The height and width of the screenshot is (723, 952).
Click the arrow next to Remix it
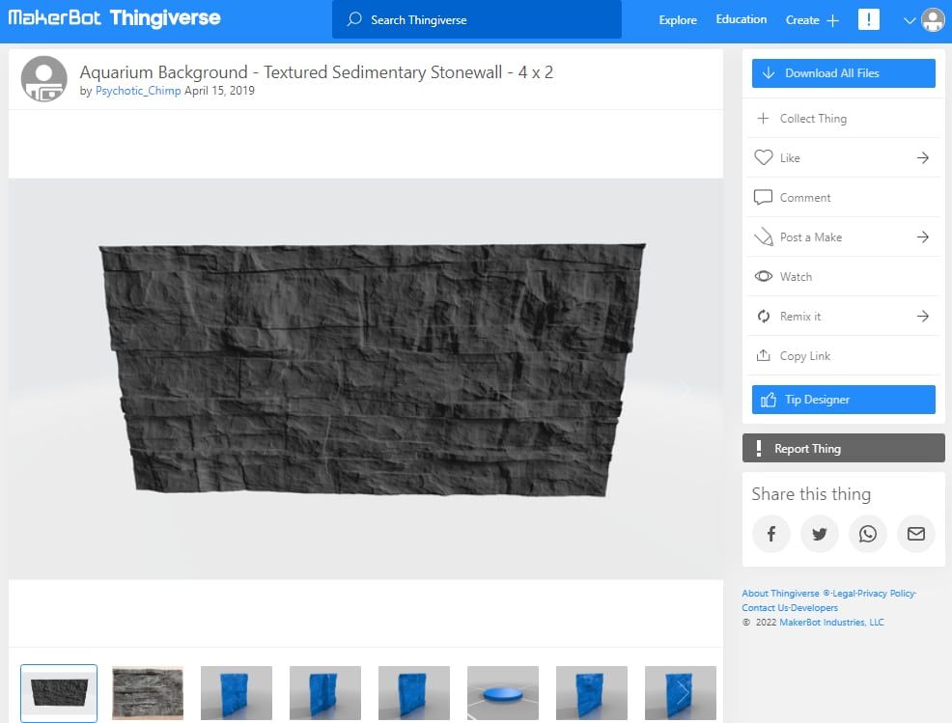924,316
